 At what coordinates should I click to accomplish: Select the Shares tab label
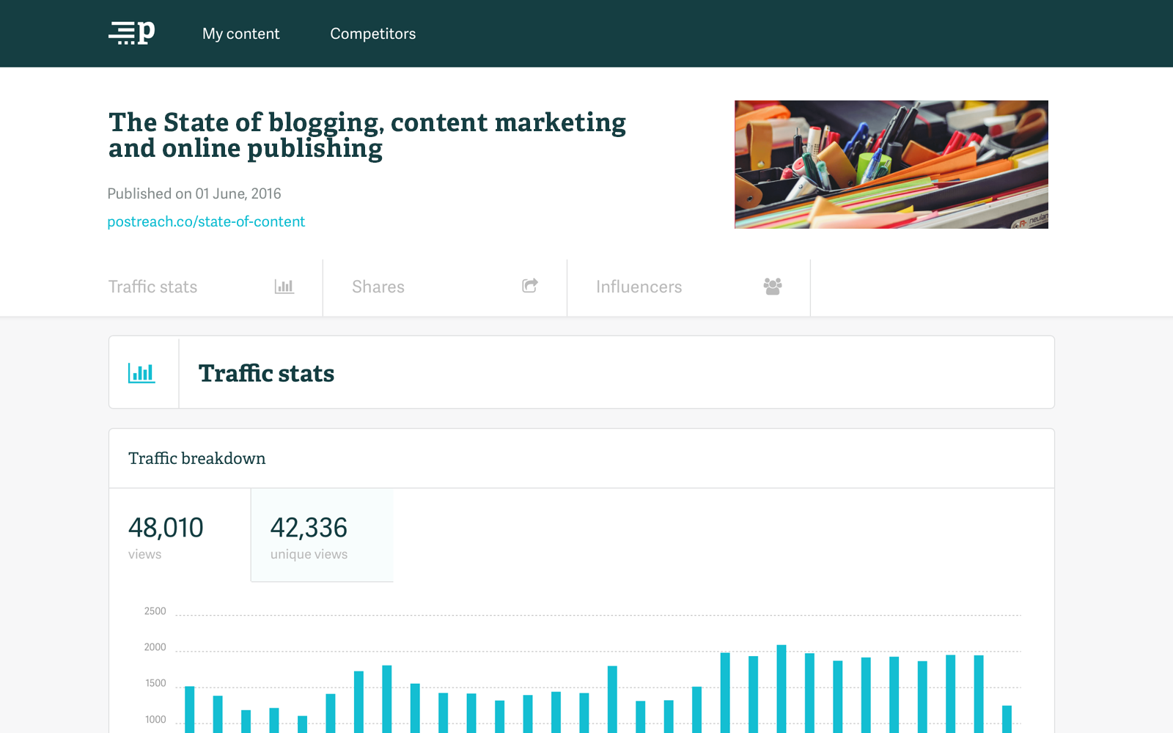[378, 287]
